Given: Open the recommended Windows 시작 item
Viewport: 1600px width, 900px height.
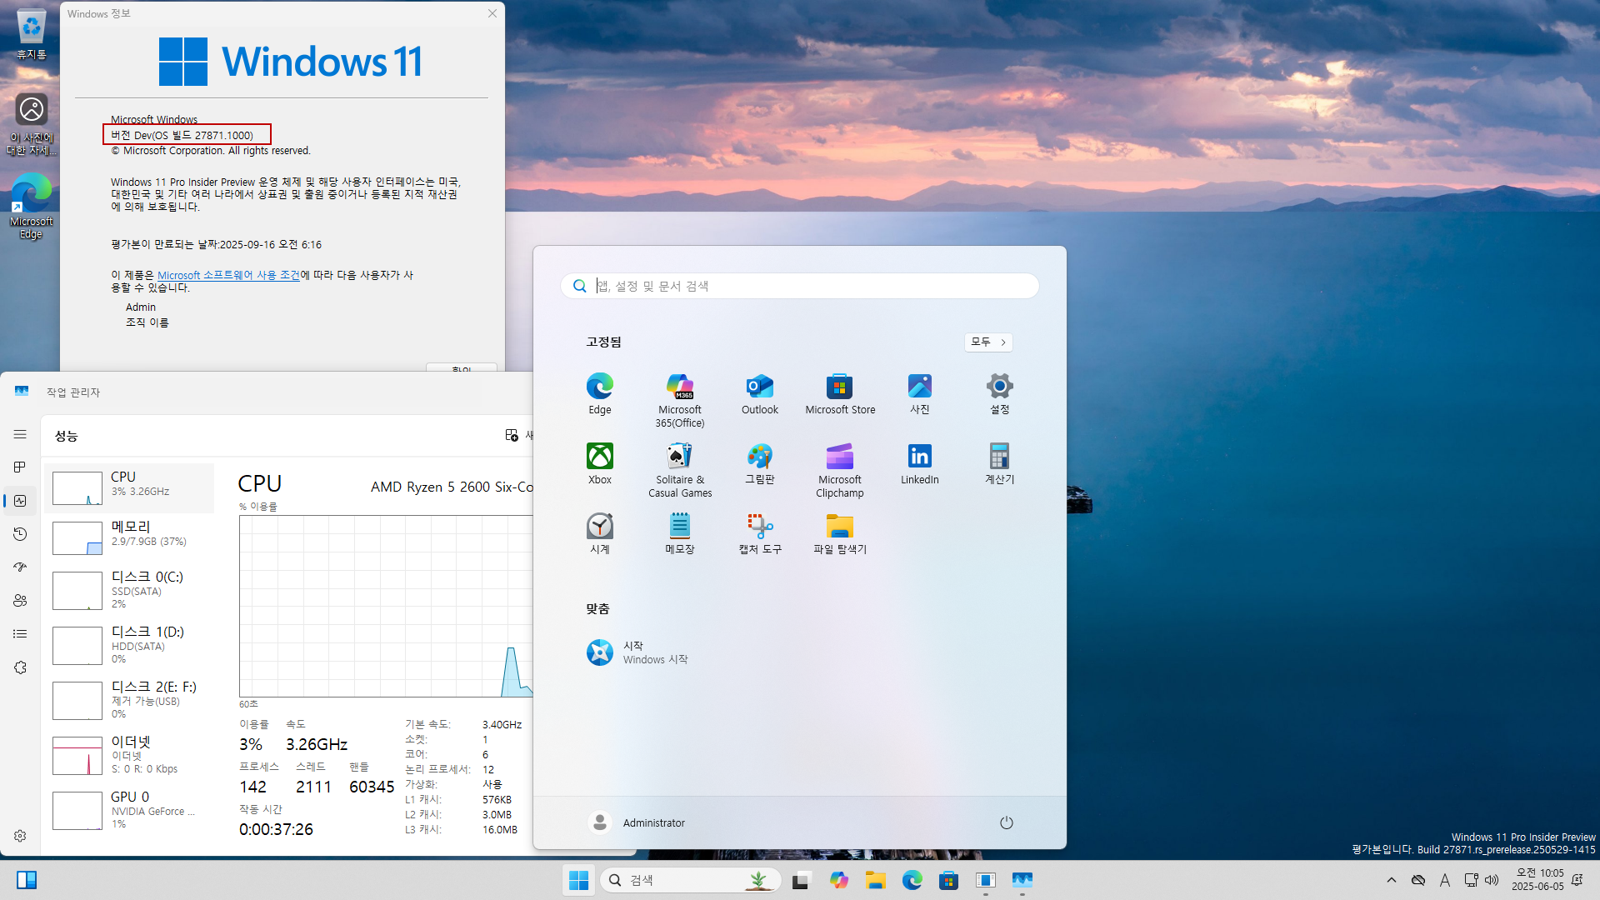Looking at the screenshot, I should (638, 652).
